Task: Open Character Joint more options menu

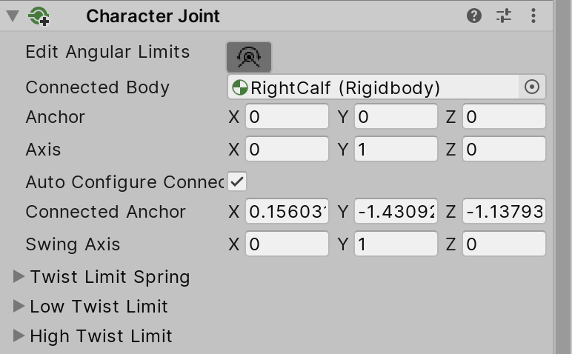Action: point(533,16)
